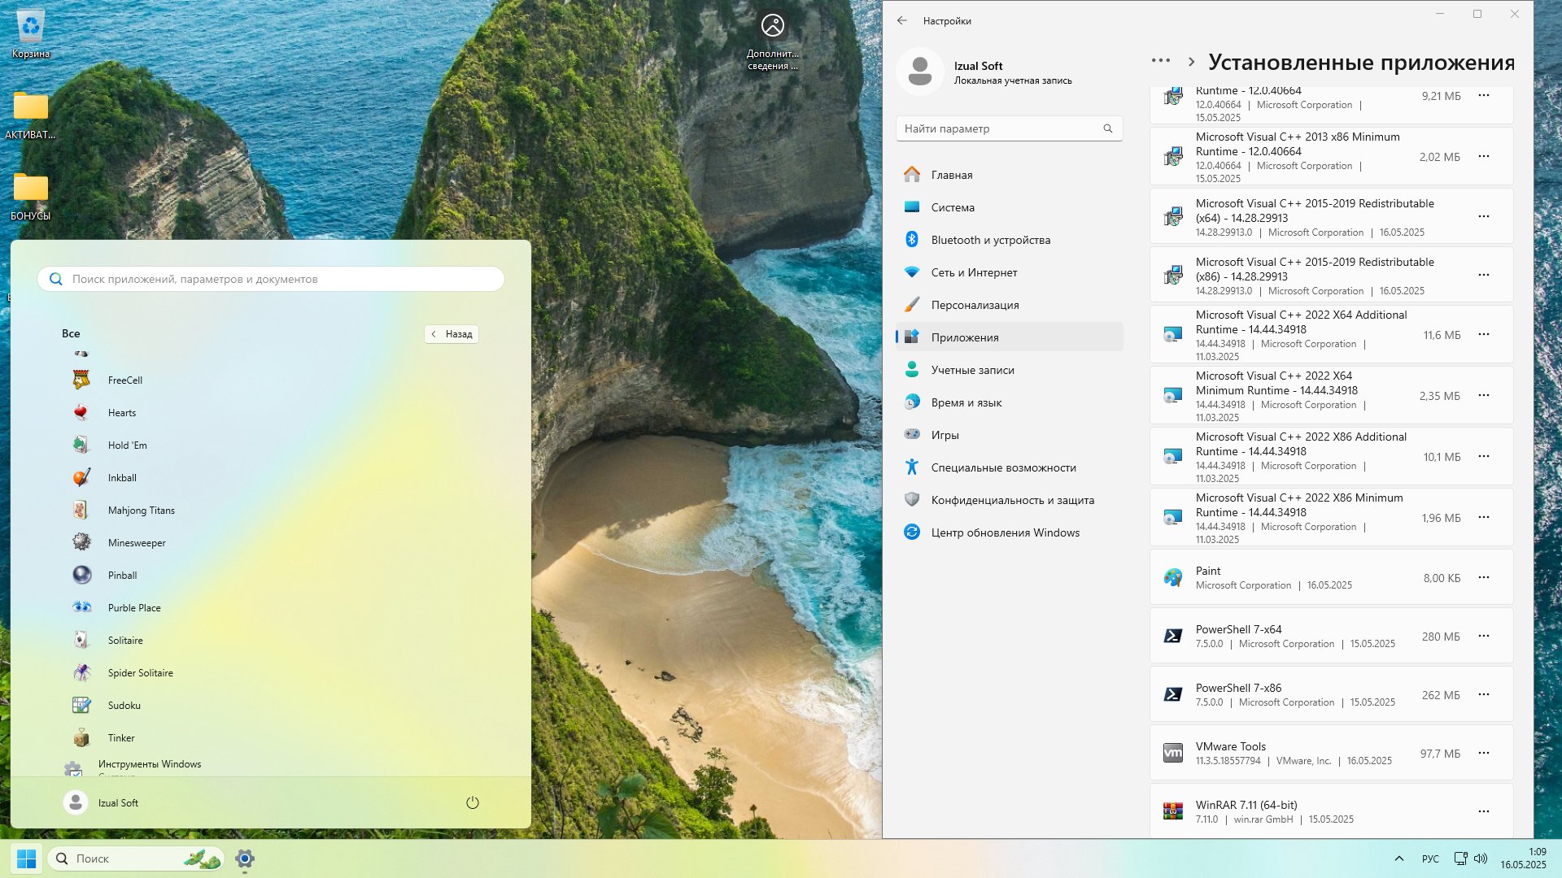Open the clock and date in taskbar
Screen dimensions: 1562x878
coord(1524,858)
